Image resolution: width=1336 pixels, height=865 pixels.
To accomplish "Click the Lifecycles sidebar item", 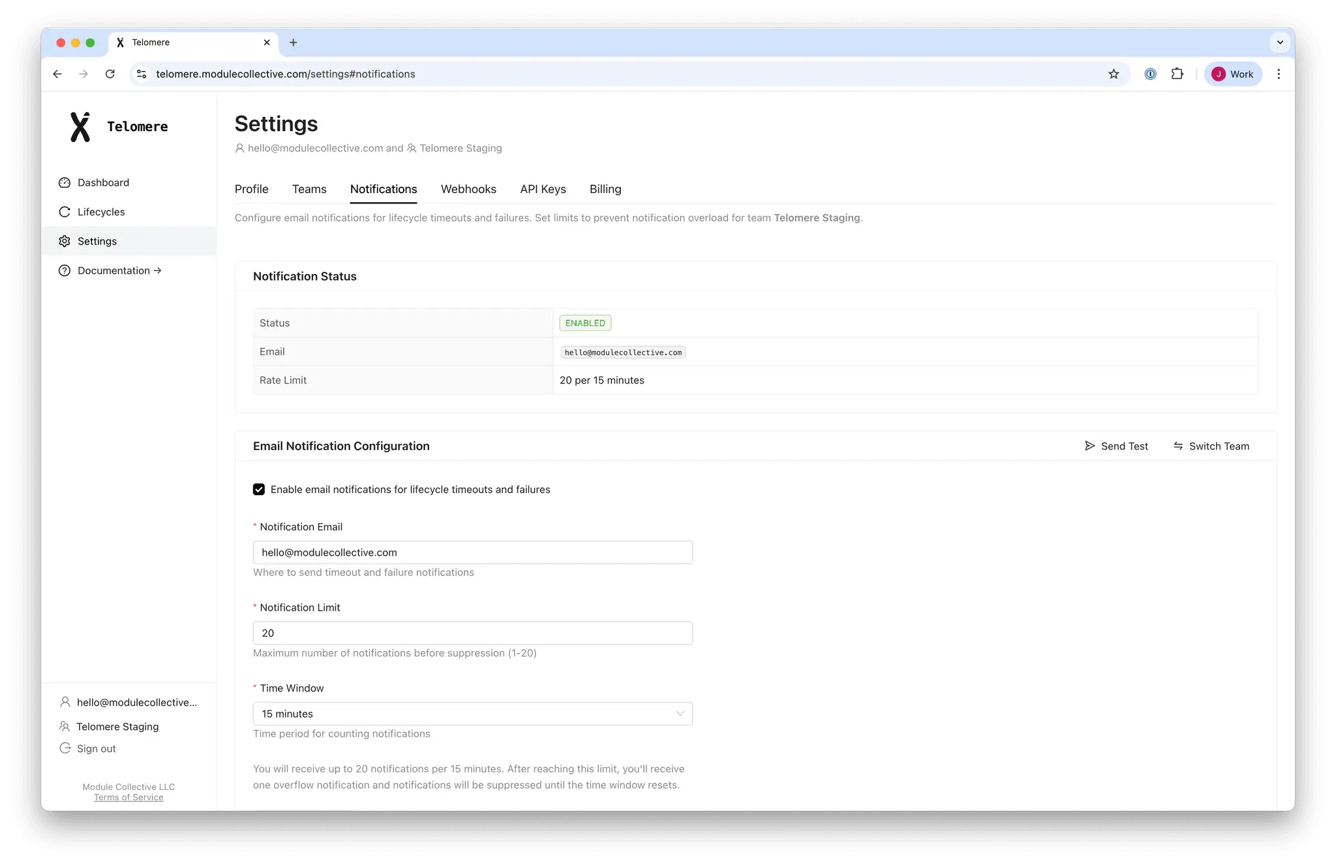I will click(129, 212).
